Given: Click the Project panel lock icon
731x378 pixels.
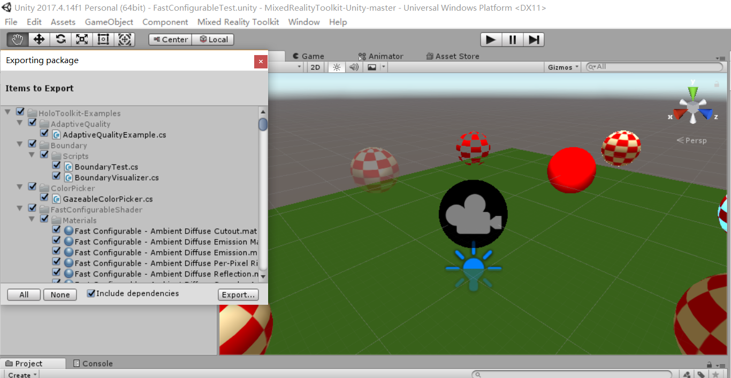Looking at the screenshot, I should coord(709,364).
